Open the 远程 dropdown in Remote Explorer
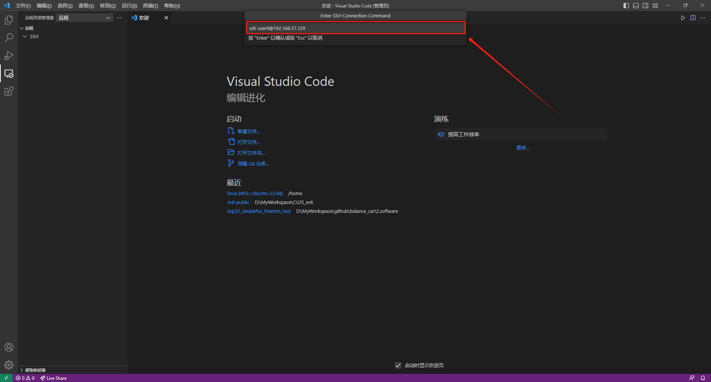The image size is (711, 382). [x=84, y=18]
